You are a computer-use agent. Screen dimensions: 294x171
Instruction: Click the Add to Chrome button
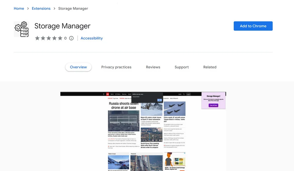pos(253,26)
